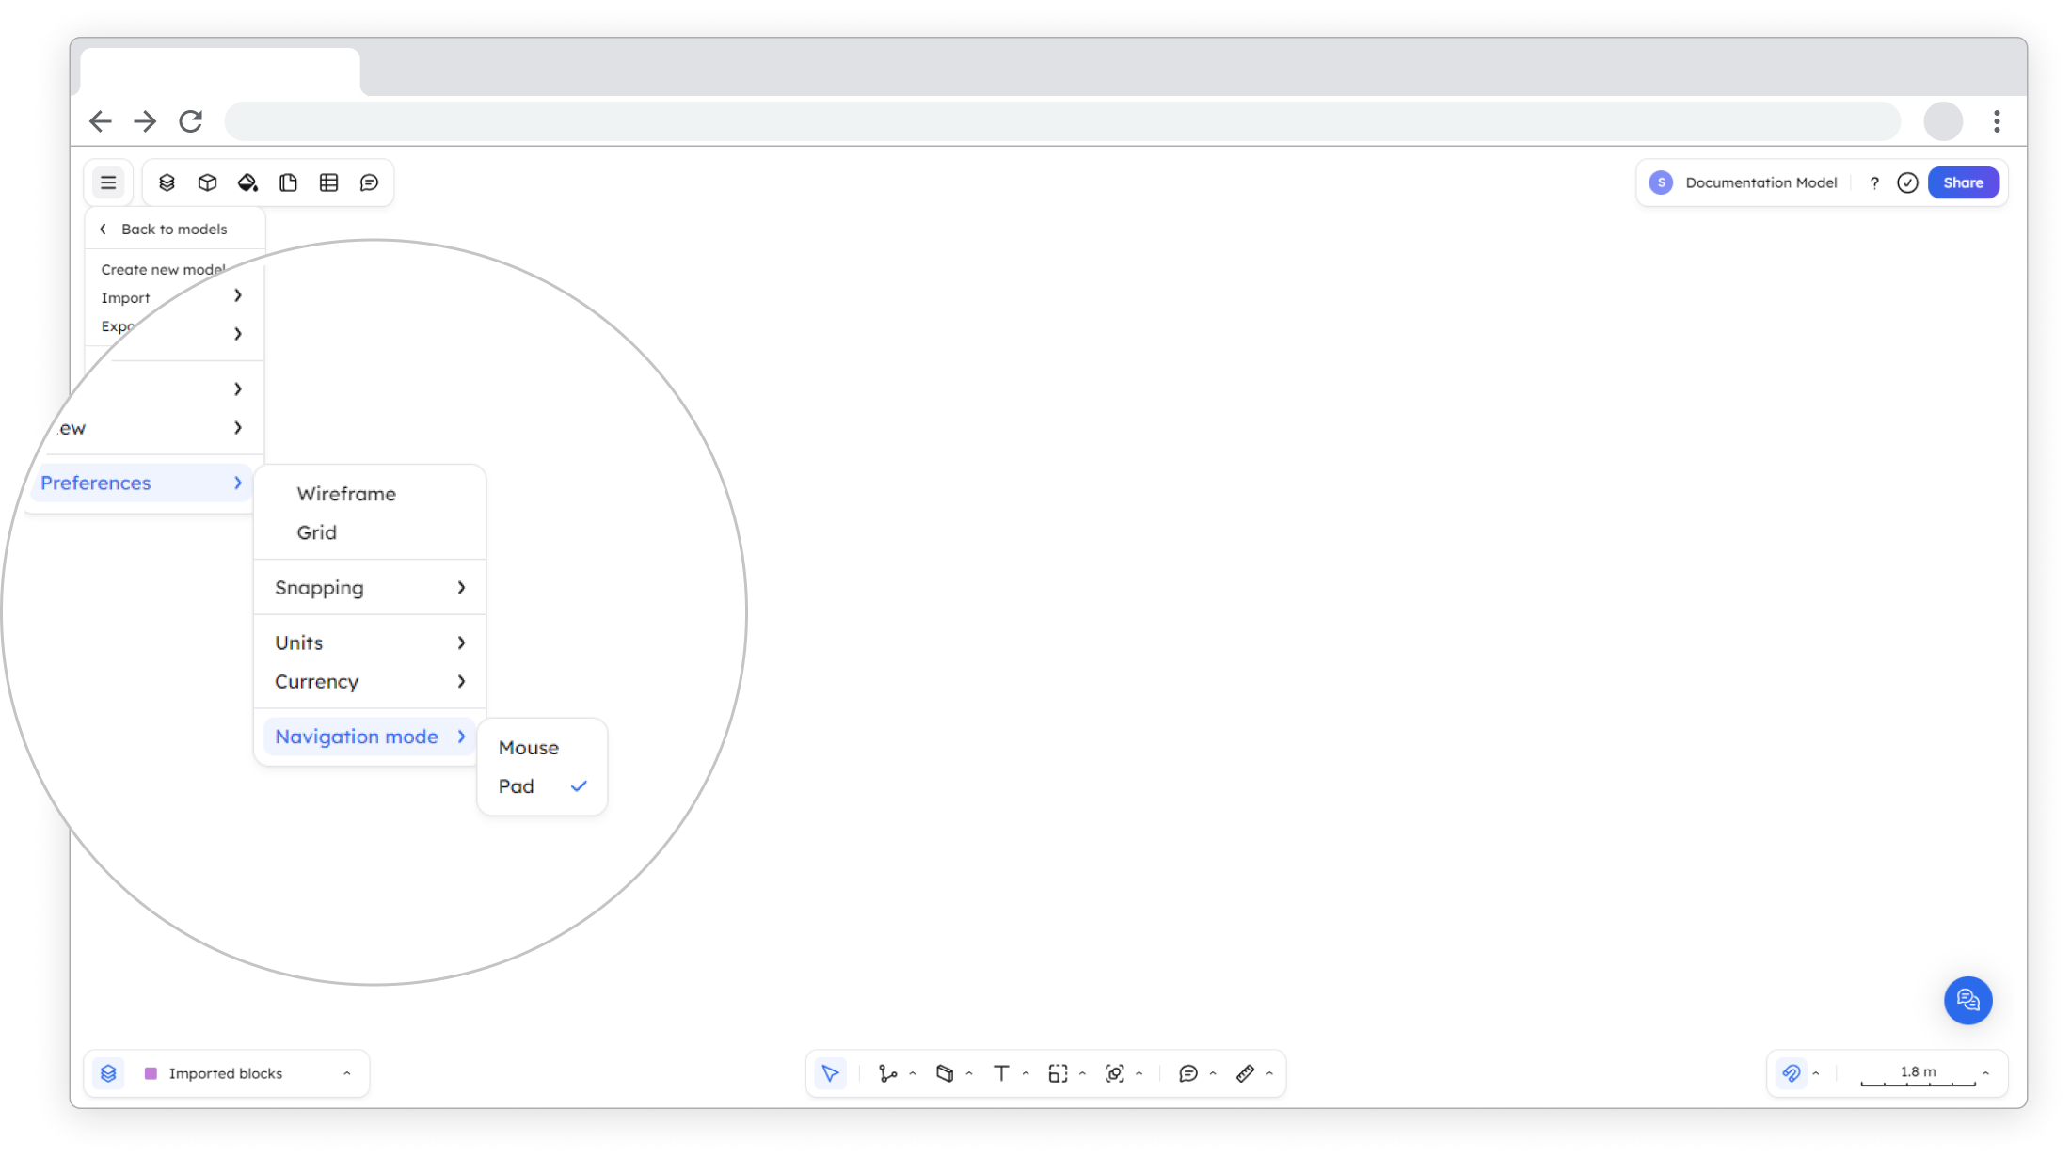Open the scale bar 1.8 m dropdown
The image size is (2071, 1157).
click(x=1985, y=1073)
